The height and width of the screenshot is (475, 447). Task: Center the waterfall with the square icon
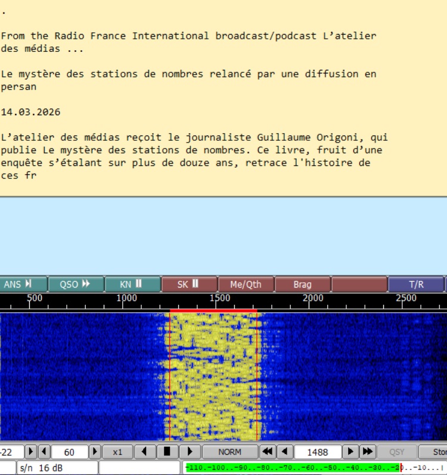pyautogui.click(x=167, y=452)
